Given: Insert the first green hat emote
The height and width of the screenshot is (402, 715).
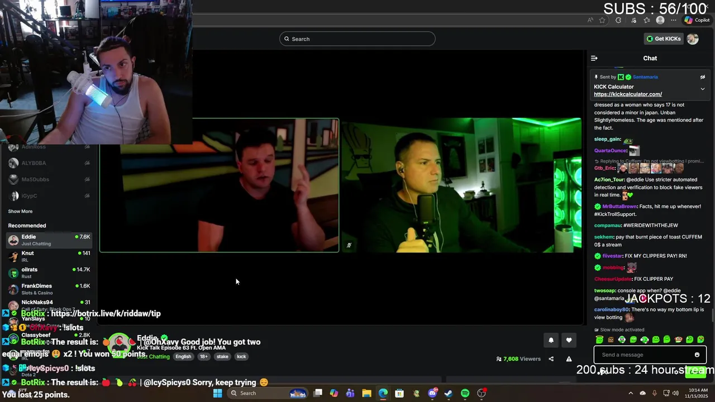Looking at the screenshot, I should [x=599, y=339].
